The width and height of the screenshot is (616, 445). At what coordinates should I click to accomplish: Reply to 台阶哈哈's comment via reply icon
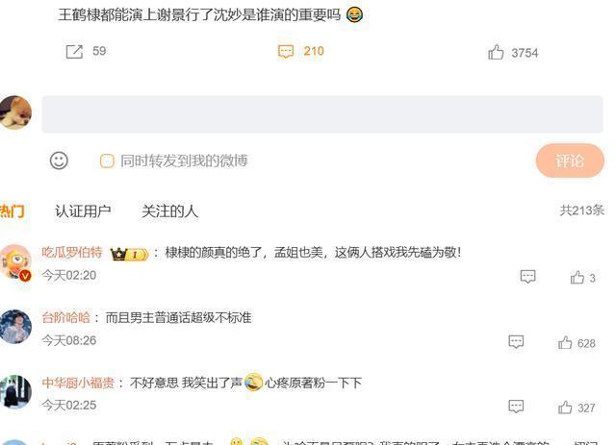(x=516, y=342)
